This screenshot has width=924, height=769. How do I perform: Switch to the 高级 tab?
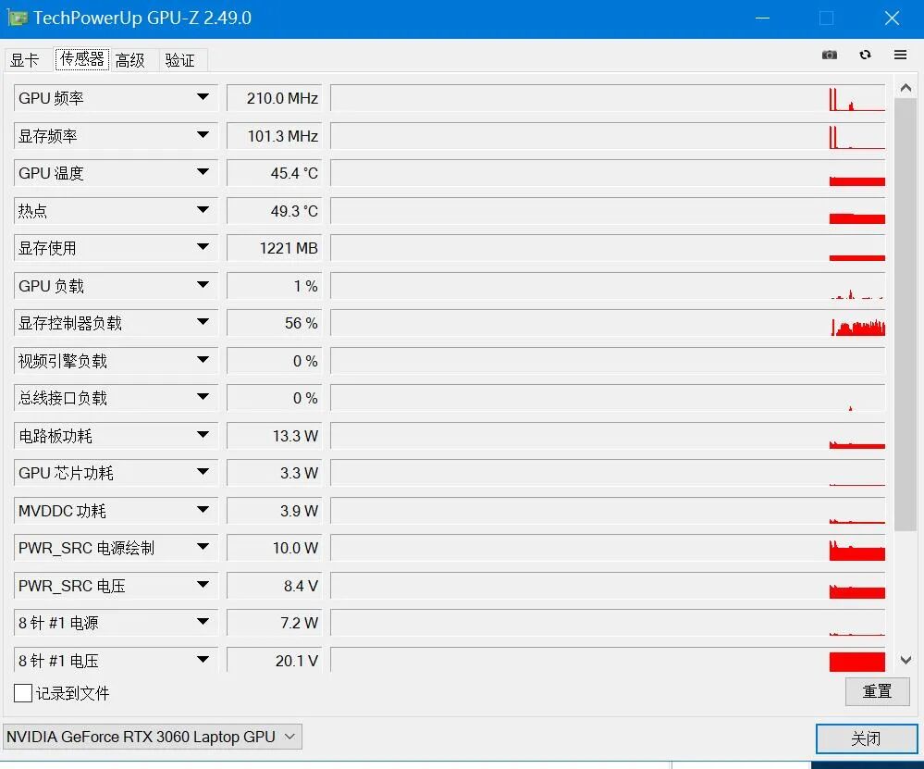(130, 60)
